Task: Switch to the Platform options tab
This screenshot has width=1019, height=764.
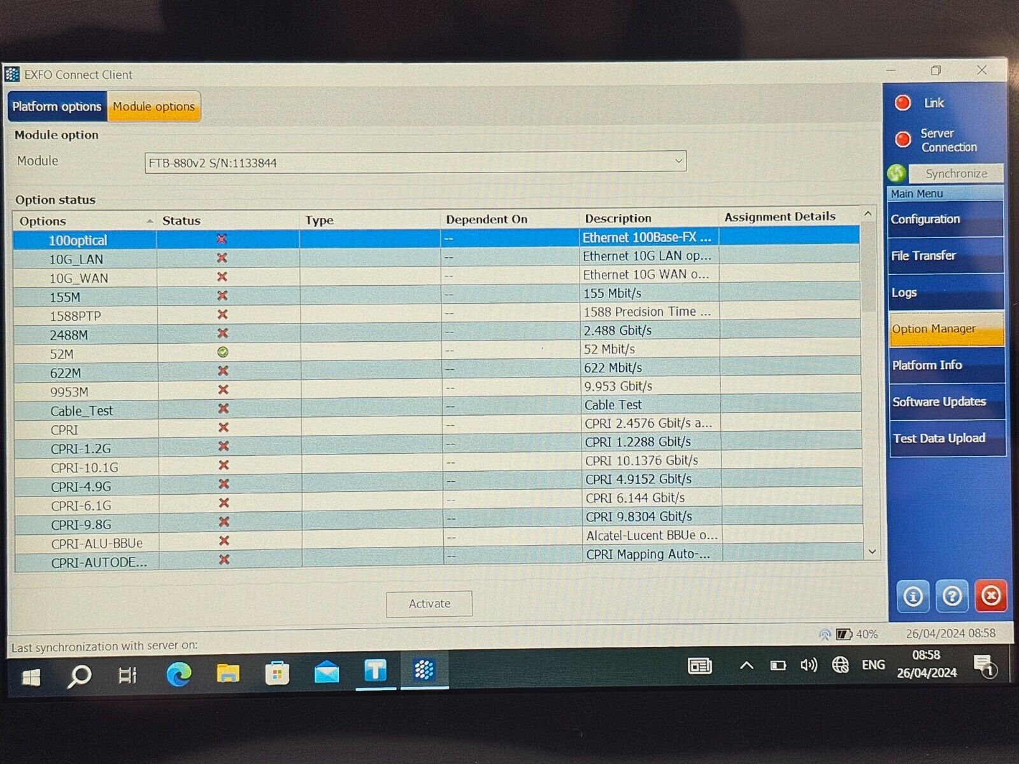Action: pyautogui.click(x=57, y=106)
